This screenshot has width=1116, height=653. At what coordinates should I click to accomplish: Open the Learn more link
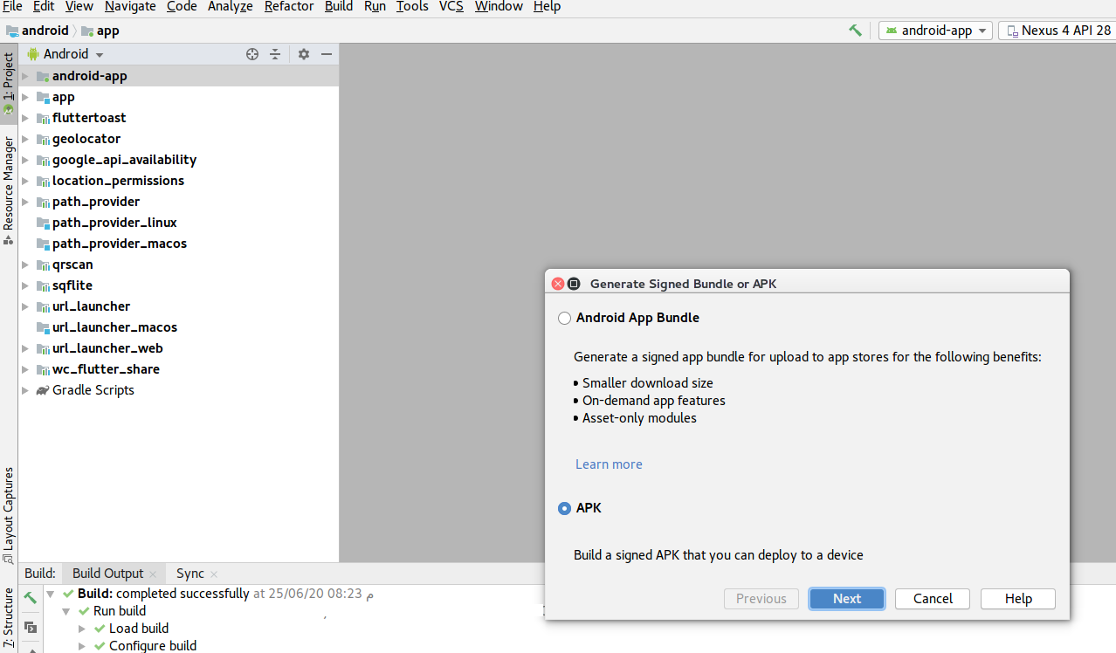(x=608, y=464)
